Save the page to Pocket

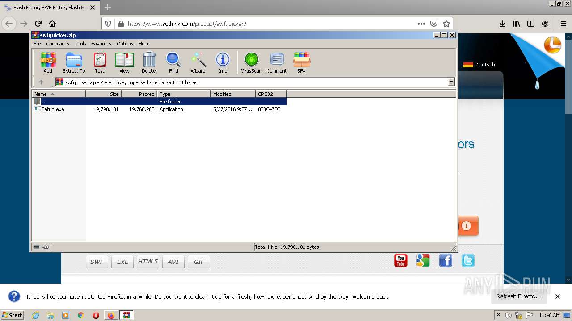click(433, 24)
